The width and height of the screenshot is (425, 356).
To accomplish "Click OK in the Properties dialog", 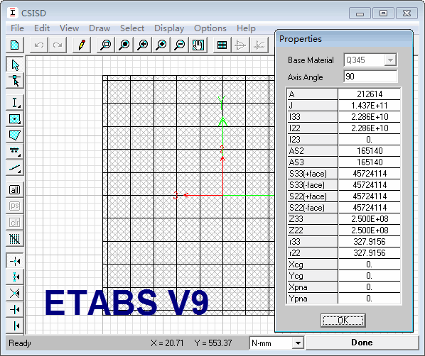I will (x=343, y=321).
